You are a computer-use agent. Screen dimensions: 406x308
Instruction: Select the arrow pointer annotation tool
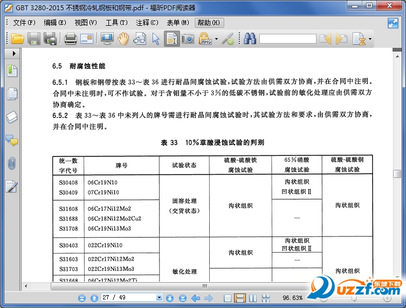(156, 39)
